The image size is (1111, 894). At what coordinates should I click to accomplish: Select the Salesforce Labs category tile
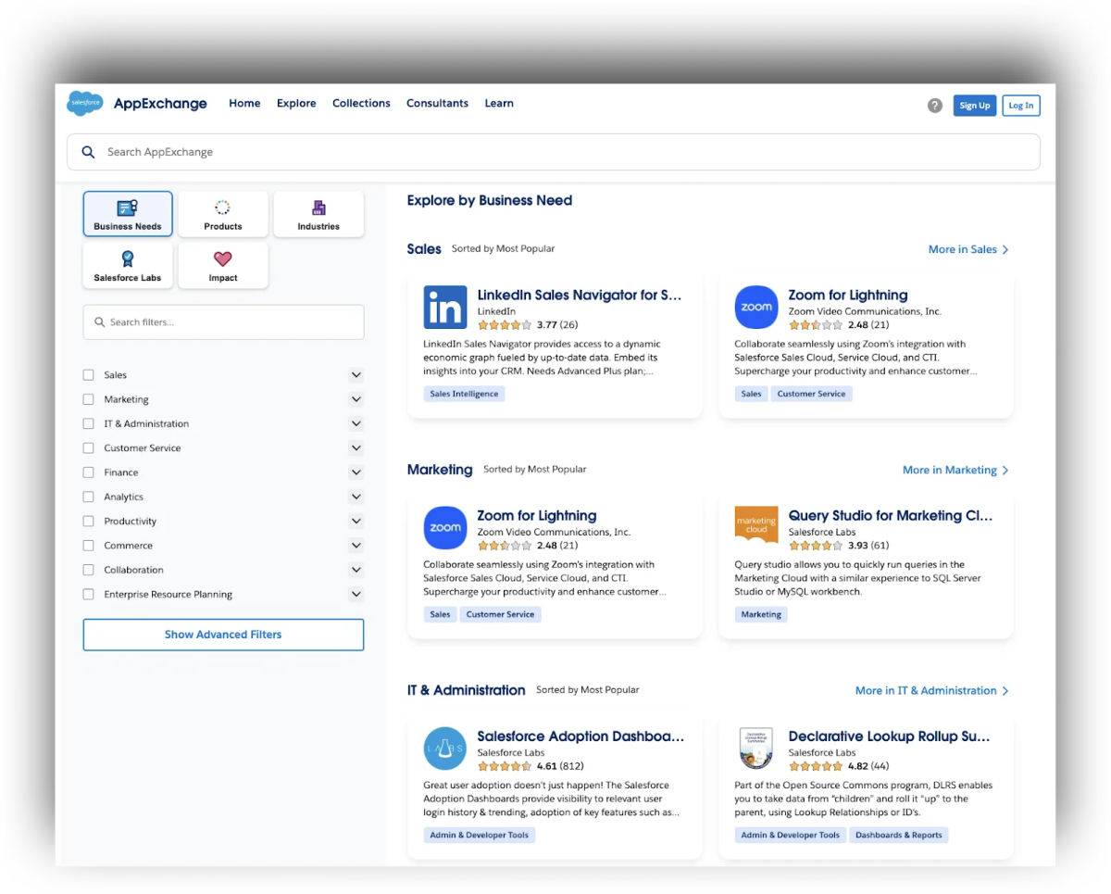pyautogui.click(x=128, y=266)
